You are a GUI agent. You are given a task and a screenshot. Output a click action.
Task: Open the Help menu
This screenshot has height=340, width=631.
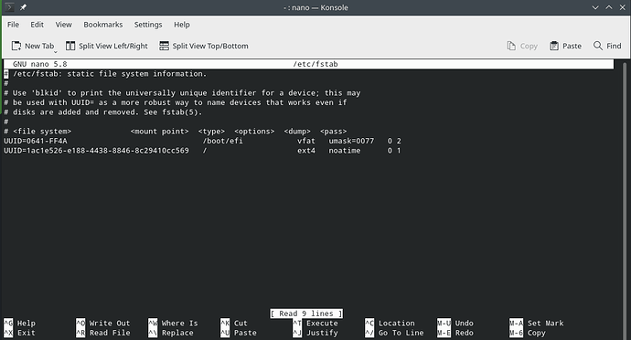pyautogui.click(x=182, y=25)
